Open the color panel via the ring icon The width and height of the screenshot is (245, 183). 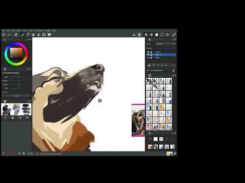(146, 35)
